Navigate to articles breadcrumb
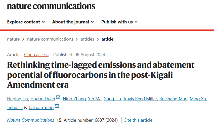 (x=87, y=39)
